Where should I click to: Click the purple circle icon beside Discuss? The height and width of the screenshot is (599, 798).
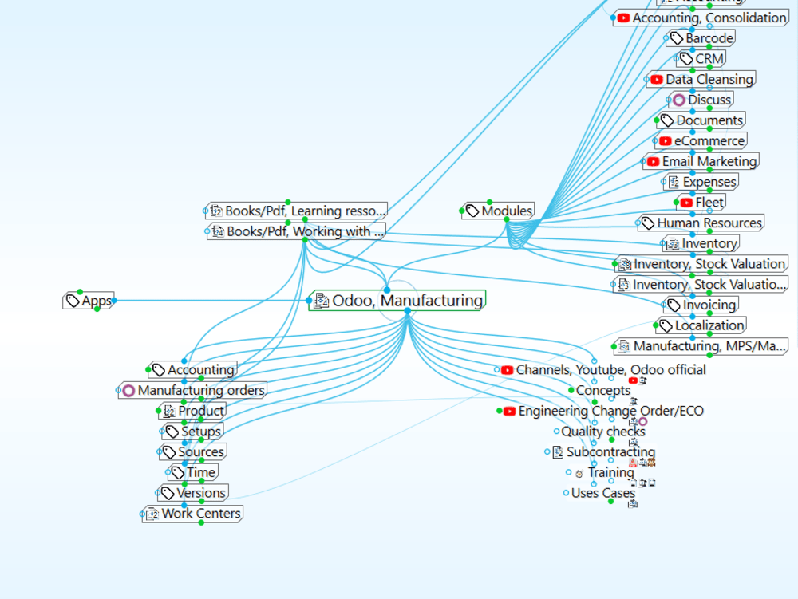point(679,100)
